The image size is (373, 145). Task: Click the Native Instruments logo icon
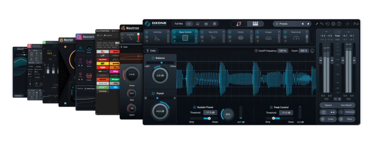[x=356, y=24]
